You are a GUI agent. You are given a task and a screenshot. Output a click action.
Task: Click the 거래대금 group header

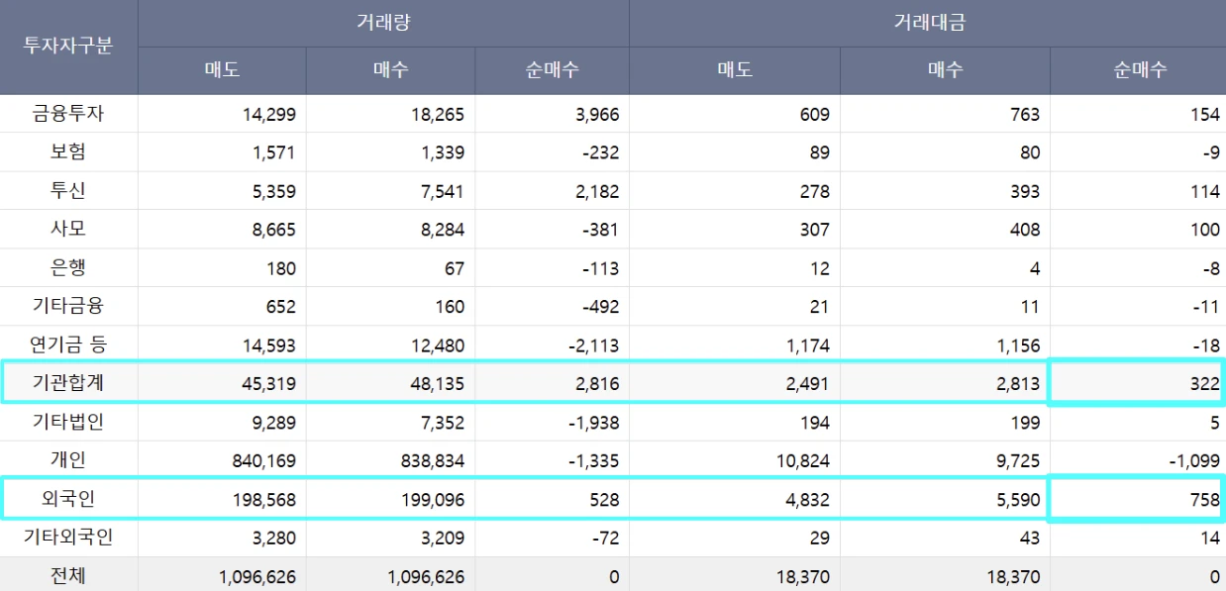pyautogui.click(x=927, y=23)
